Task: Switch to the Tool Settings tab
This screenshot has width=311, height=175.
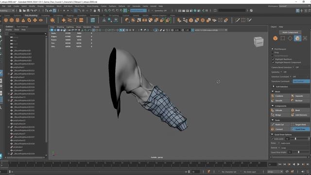Action: click(x=22, y=26)
